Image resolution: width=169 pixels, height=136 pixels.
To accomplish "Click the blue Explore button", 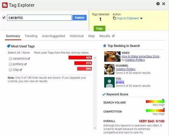I will (79, 18).
